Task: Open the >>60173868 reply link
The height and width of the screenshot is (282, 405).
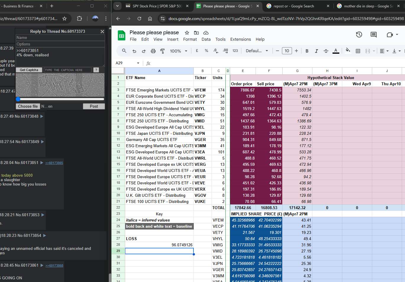Action: click(x=54, y=265)
